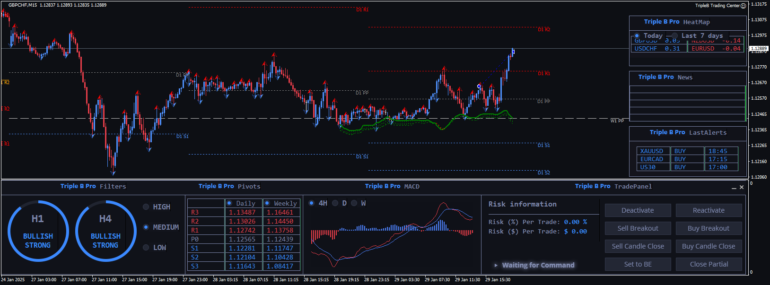Screen dimensions: 770x285
Task: Click the TripleB Trading Center smiley icon
Action: [x=743, y=6]
